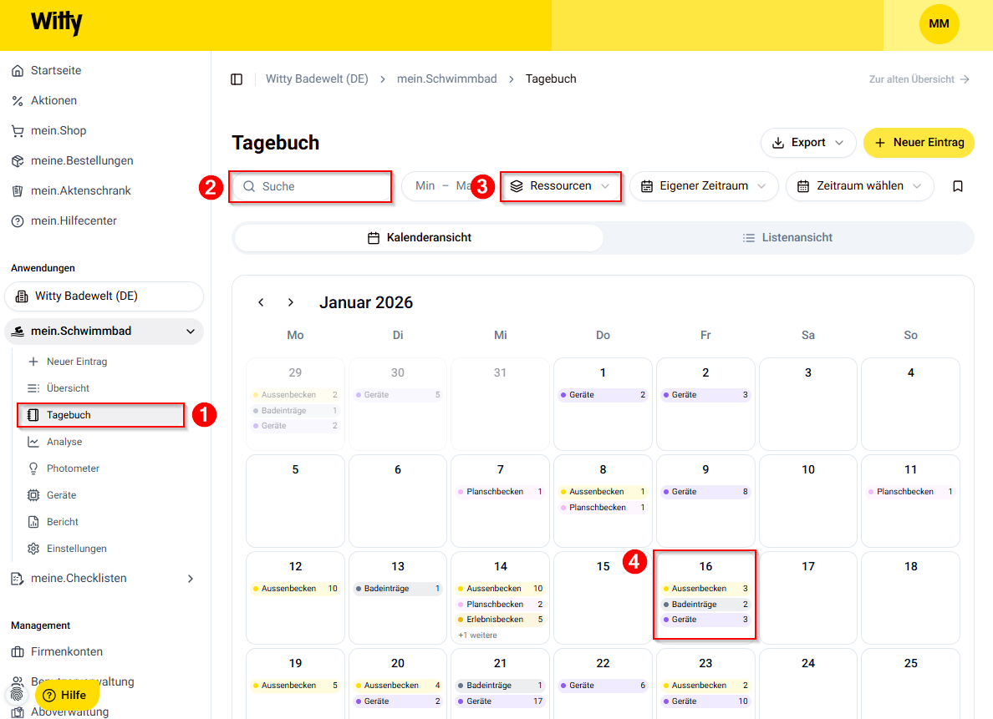Open Badeinträge 2 entry on day 16
This screenshot has height=719, width=993.
point(705,605)
